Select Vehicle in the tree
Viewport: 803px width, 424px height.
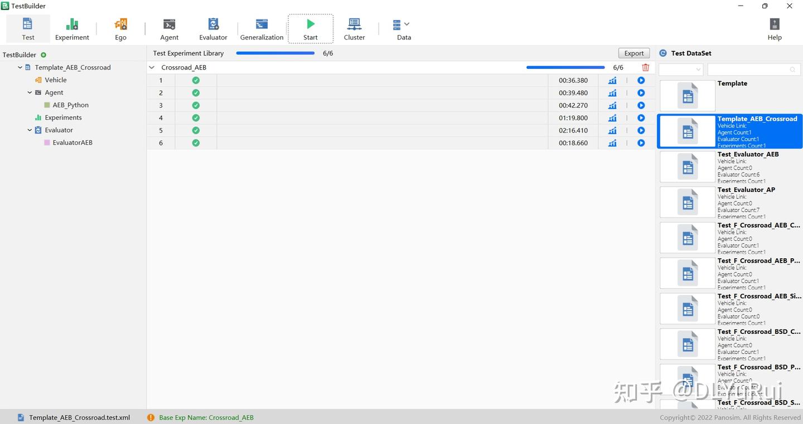point(56,80)
